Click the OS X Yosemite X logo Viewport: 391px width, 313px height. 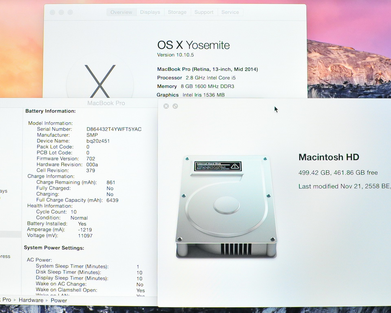tap(100, 81)
